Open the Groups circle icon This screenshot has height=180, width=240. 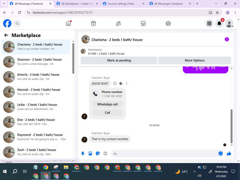click(x=168, y=24)
